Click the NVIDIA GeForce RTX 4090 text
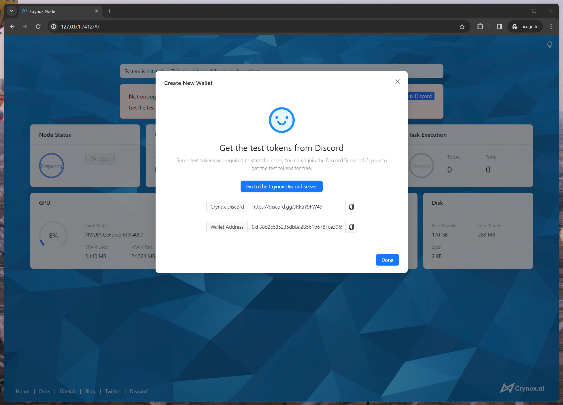 click(x=114, y=234)
